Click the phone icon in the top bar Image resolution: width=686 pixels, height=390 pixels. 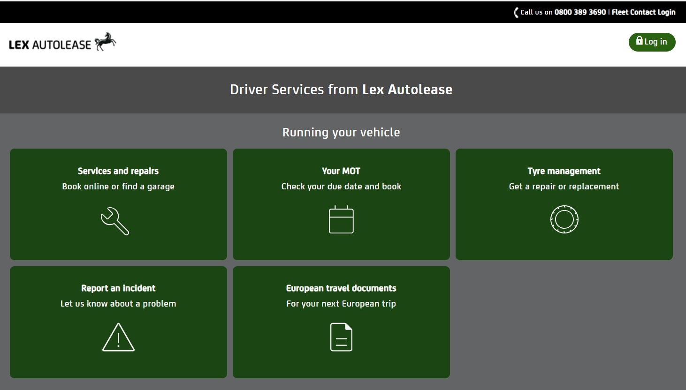[x=516, y=12]
